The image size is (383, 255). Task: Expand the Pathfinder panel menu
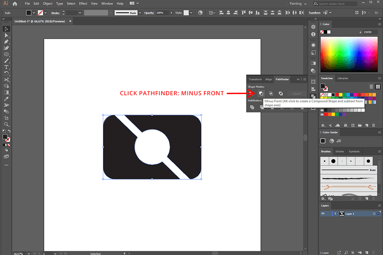[304, 79]
